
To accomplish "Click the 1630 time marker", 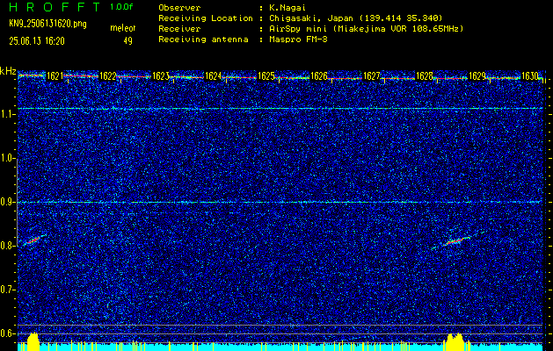I will click(x=530, y=76).
